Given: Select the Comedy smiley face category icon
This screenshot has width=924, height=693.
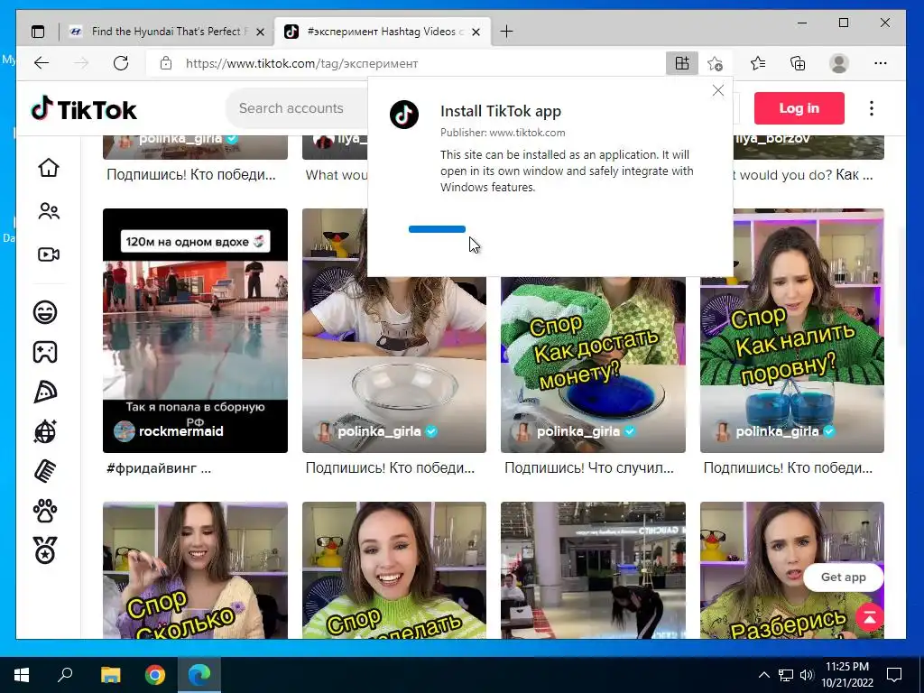Looking at the screenshot, I should (x=45, y=311).
